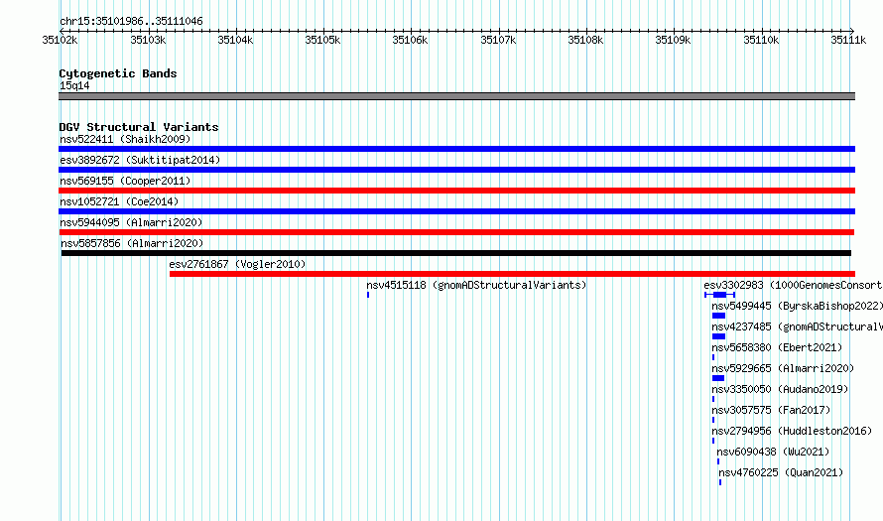Click the esv2761867 (Vogler2010) label
Screen dimensions: 883x521
(237, 264)
